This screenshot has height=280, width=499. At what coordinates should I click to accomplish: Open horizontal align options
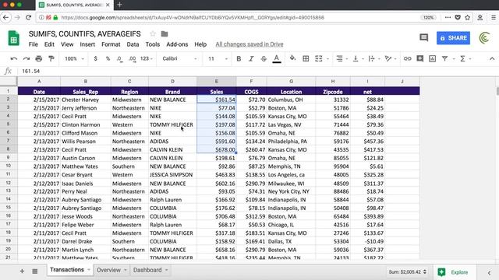point(342,59)
